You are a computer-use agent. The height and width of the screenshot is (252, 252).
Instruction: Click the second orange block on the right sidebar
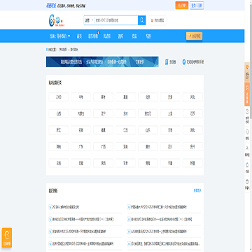click(x=247, y=94)
